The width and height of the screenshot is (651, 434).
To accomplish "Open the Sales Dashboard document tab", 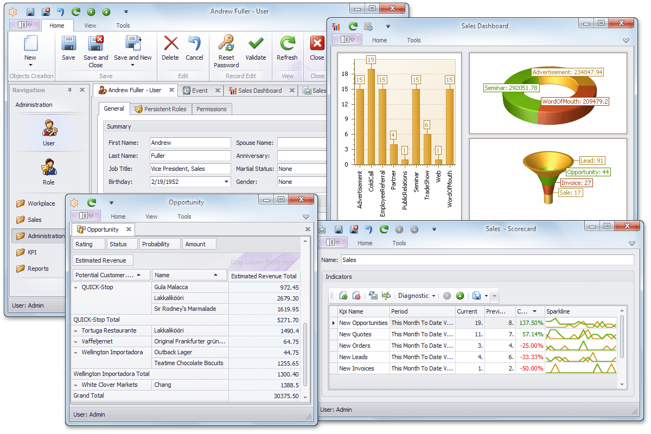I will pyautogui.click(x=259, y=91).
